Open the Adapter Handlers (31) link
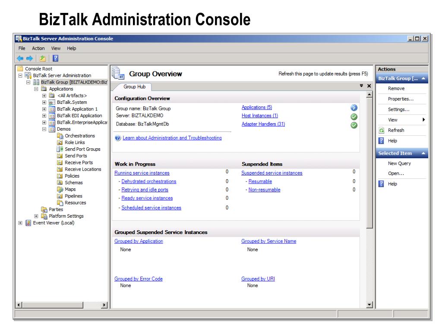 pos(263,124)
